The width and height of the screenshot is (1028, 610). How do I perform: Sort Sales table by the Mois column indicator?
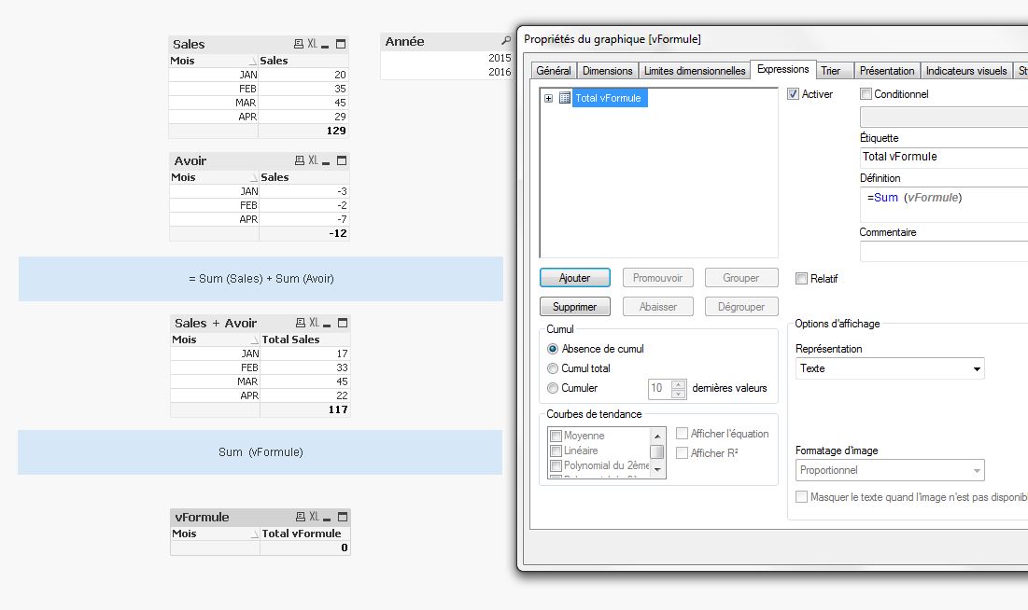(x=253, y=61)
